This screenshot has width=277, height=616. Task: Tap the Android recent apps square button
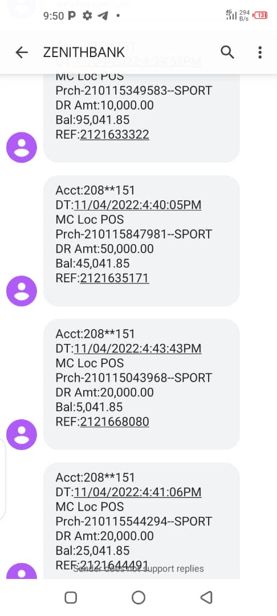[x=71, y=598]
